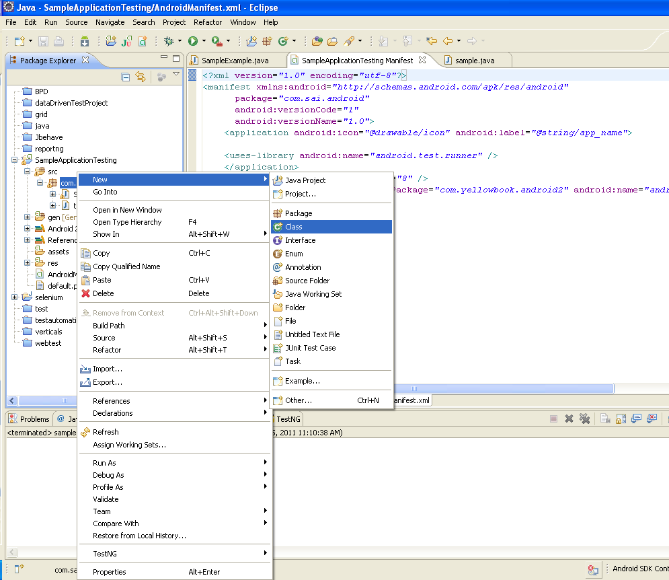Toggle Link with Editor in Package Explorer
Image resolution: width=669 pixels, height=580 pixels.
coord(141,77)
